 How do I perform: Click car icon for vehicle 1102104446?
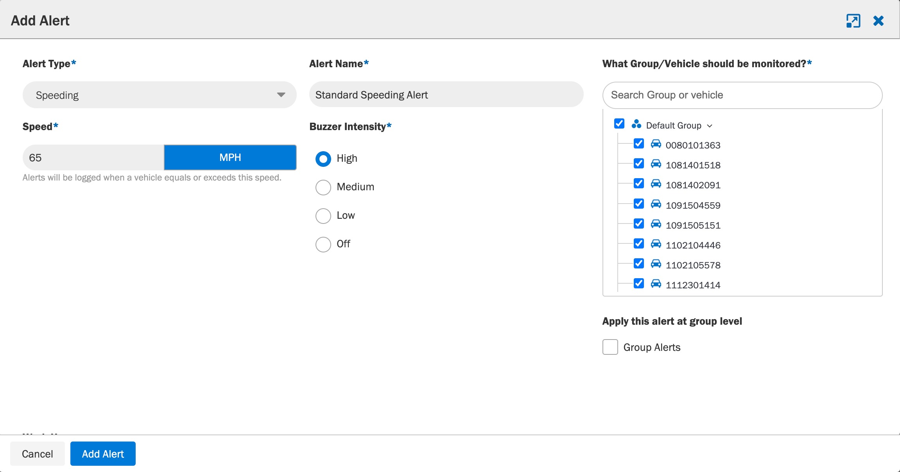[x=656, y=244]
